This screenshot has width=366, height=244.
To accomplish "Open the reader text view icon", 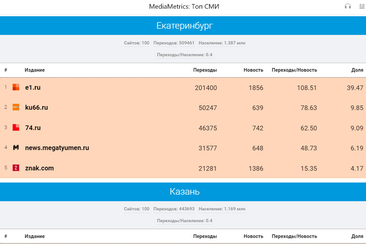I will coord(362,6).
